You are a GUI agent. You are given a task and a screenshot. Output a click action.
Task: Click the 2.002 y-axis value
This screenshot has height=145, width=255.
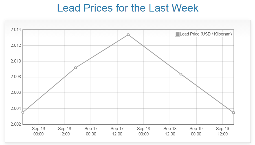point(16,124)
